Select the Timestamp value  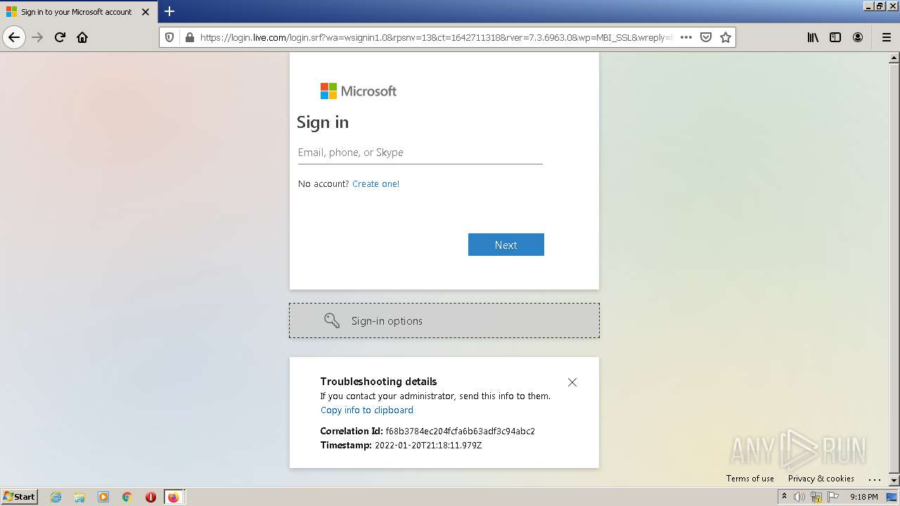(428, 446)
